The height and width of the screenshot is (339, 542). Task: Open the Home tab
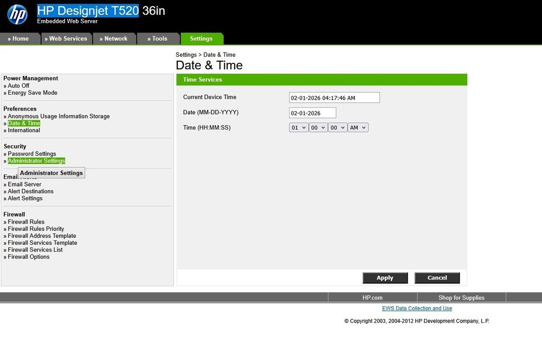20,38
